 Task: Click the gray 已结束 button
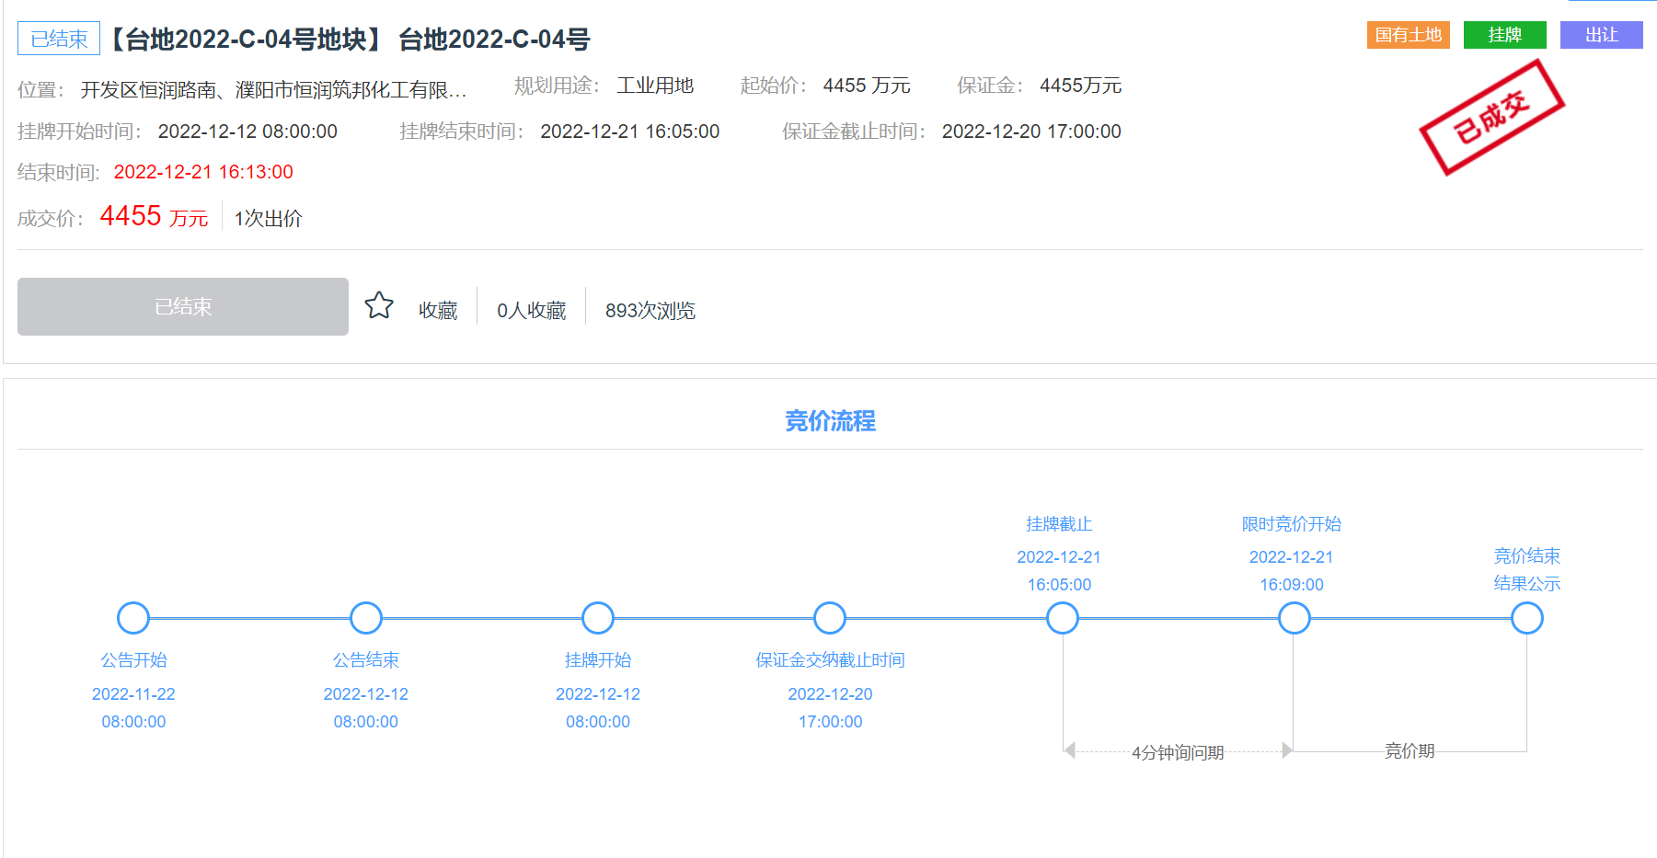tap(183, 306)
